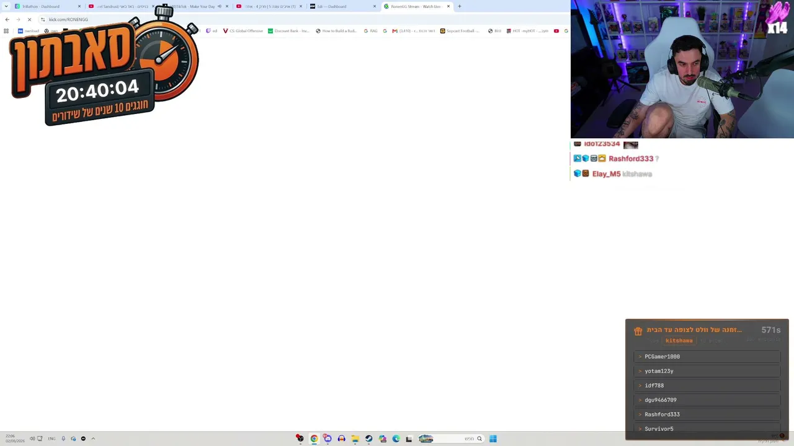
Task: Open the Chrome apps grid shortcut
Action: tap(6, 31)
